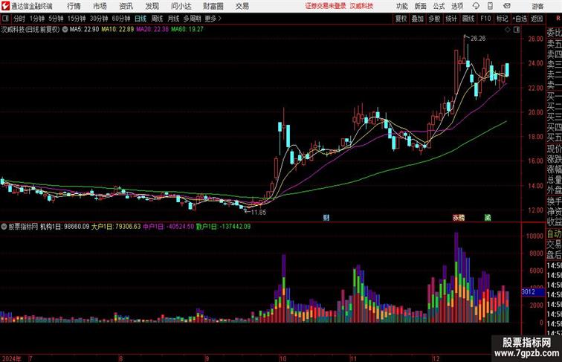Open the mobile phone icon in title bar
This screenshot has width=562, height=362.
coord(490,6)
